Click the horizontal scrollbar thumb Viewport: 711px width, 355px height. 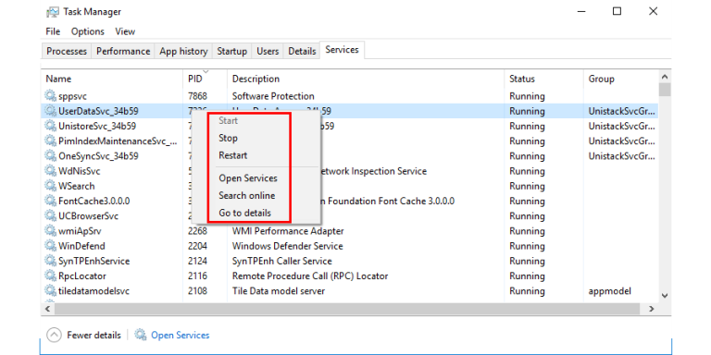point(347,309)
